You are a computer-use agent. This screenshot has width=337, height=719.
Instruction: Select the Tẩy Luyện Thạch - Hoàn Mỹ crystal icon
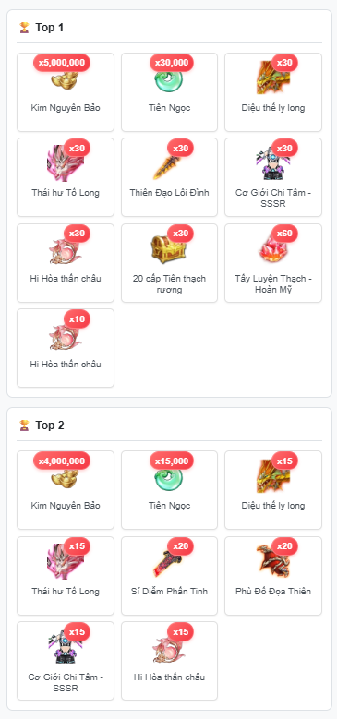pos(273,247)
